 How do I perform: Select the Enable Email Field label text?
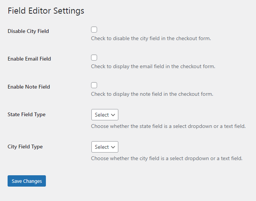(x=29, y=59)
